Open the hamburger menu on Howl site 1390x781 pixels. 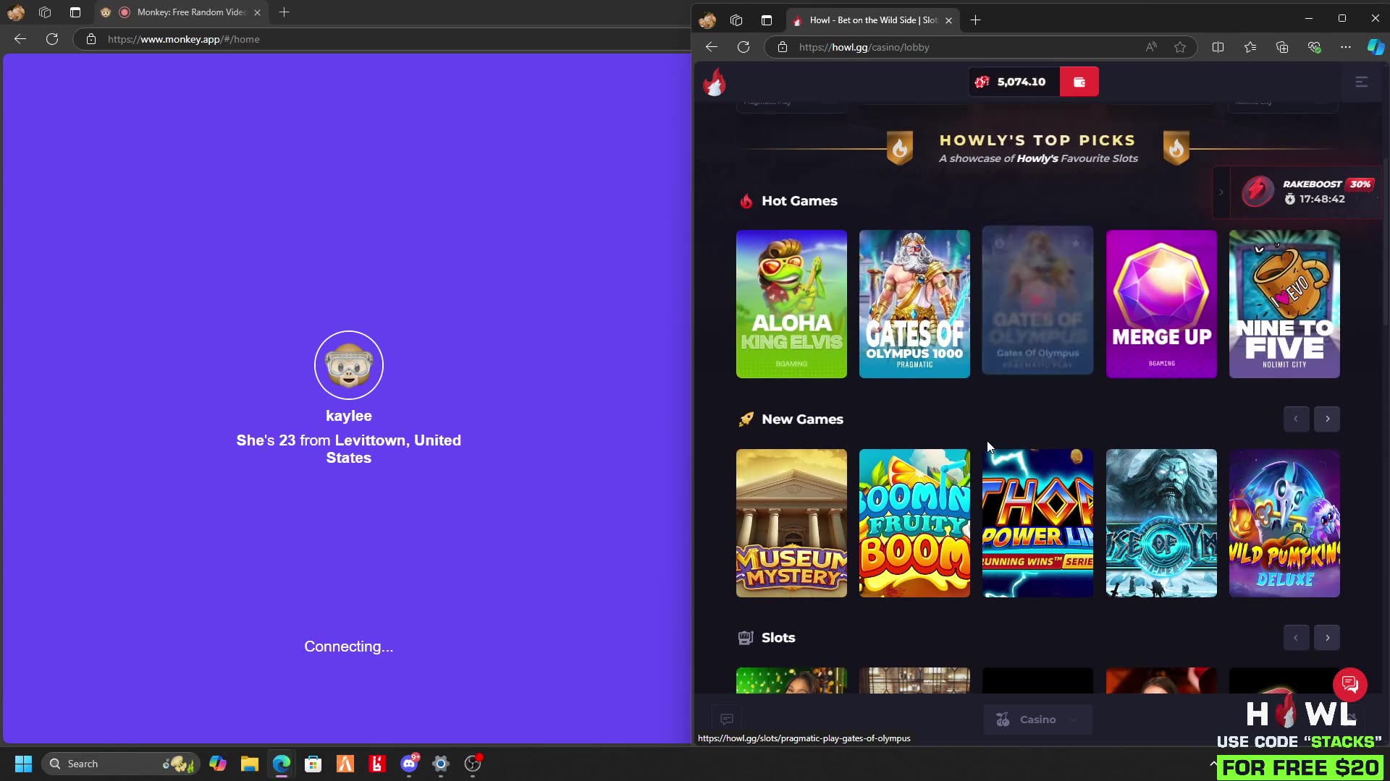click(1362, 81)
